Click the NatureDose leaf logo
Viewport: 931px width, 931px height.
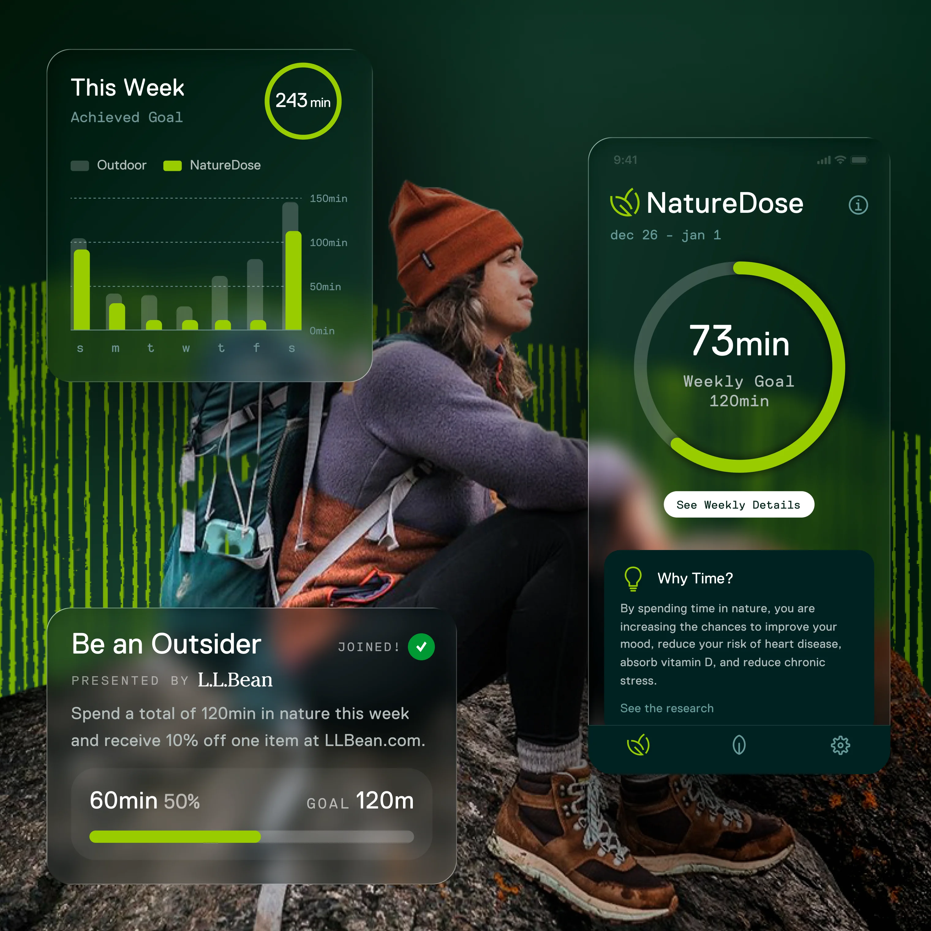[625, 202]
